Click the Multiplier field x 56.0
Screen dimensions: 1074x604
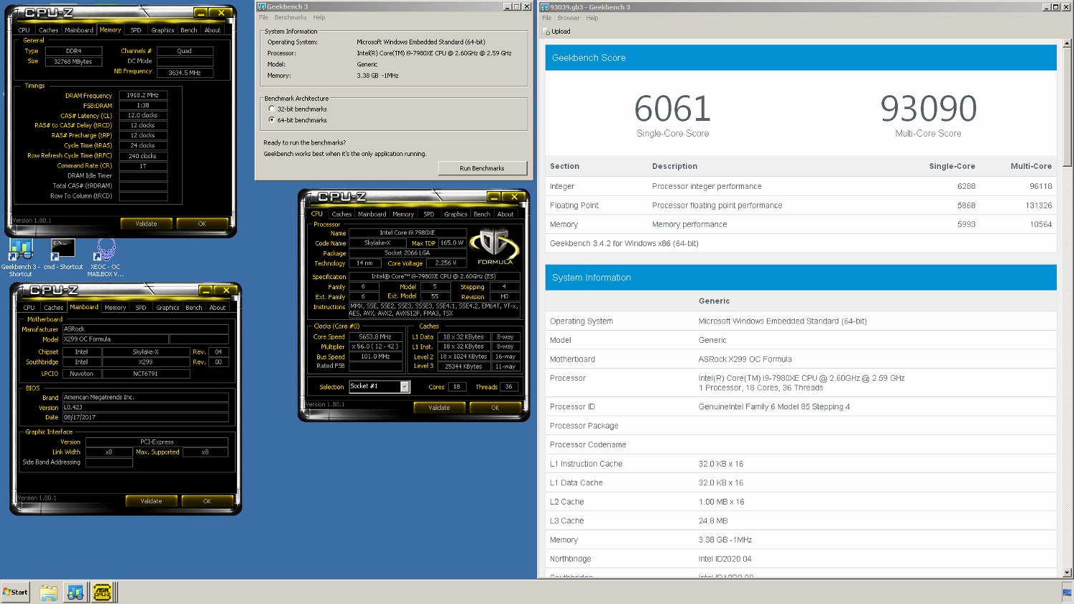[375, 346]
